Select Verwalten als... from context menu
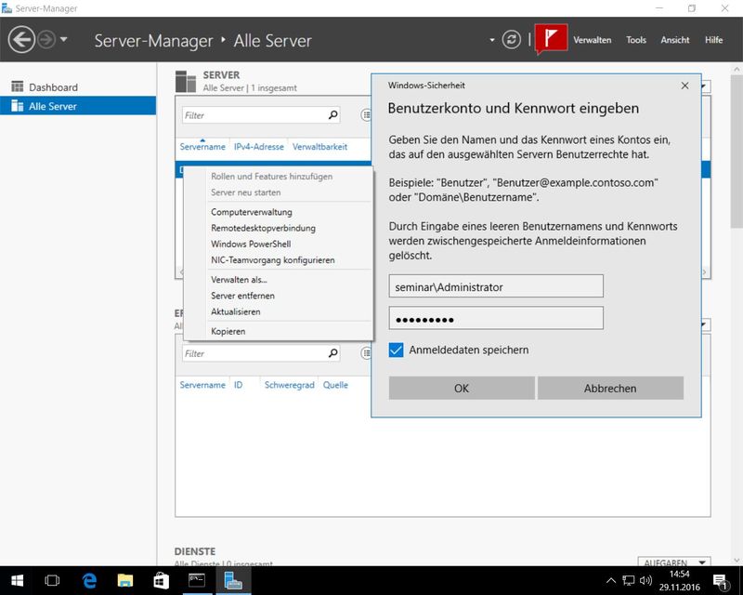The image size is (743, 595). [239, 279]
